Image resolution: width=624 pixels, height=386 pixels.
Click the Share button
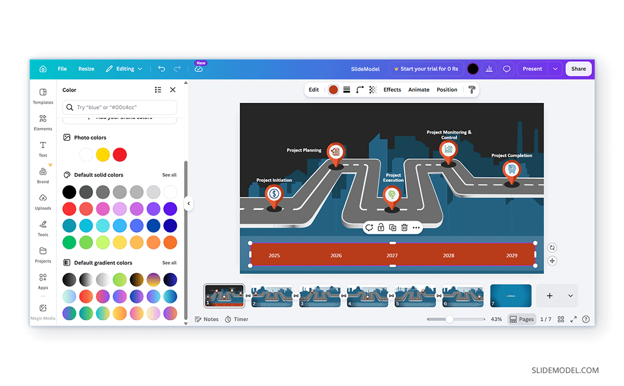(578, 69)
